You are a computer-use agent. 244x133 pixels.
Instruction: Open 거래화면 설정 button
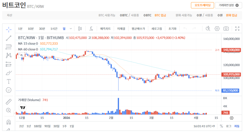(x=228, y=5)
